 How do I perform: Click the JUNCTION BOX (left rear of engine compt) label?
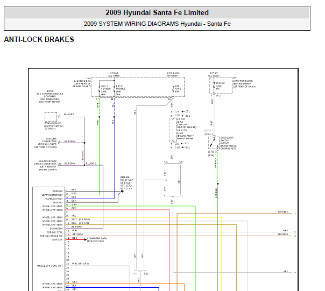(x=82, y=82)
